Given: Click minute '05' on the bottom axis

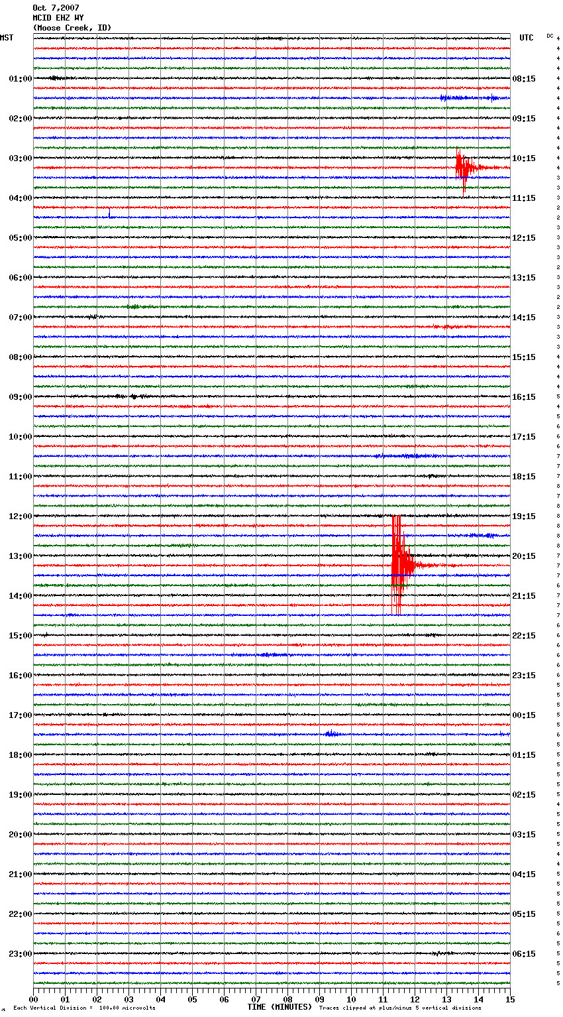Looking at the screenshot, I should [x=192, y=1000].
